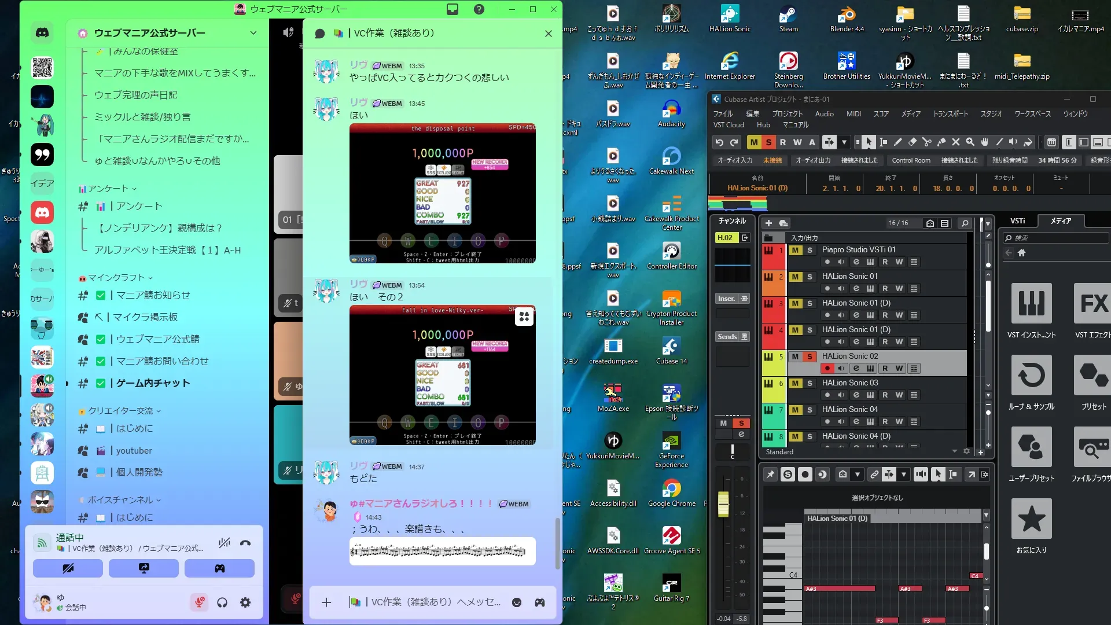The image size is (1111, 625).
Task: Open the emoji picker in message box
Action: click(516, 602)
